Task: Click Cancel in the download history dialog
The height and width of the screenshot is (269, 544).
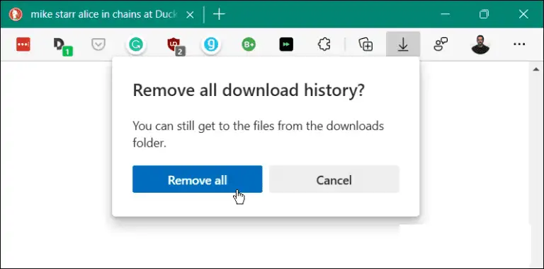Action: (x=334, y=179)
